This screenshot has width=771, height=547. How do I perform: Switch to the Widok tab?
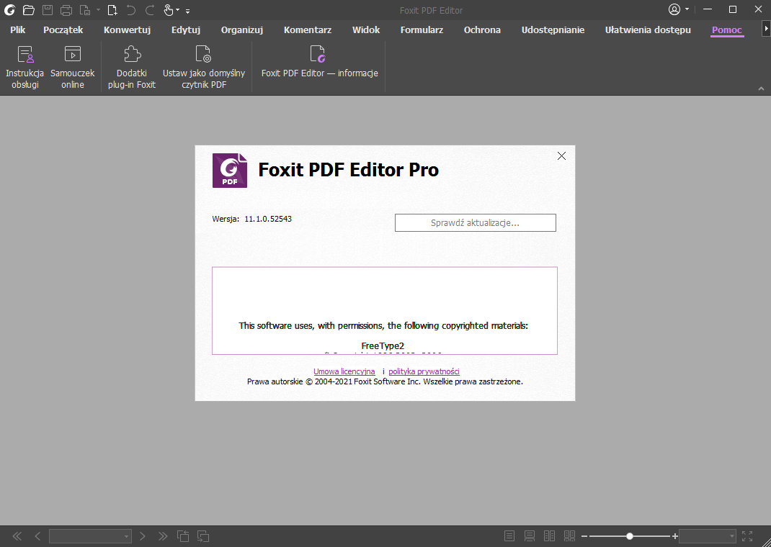366,30
